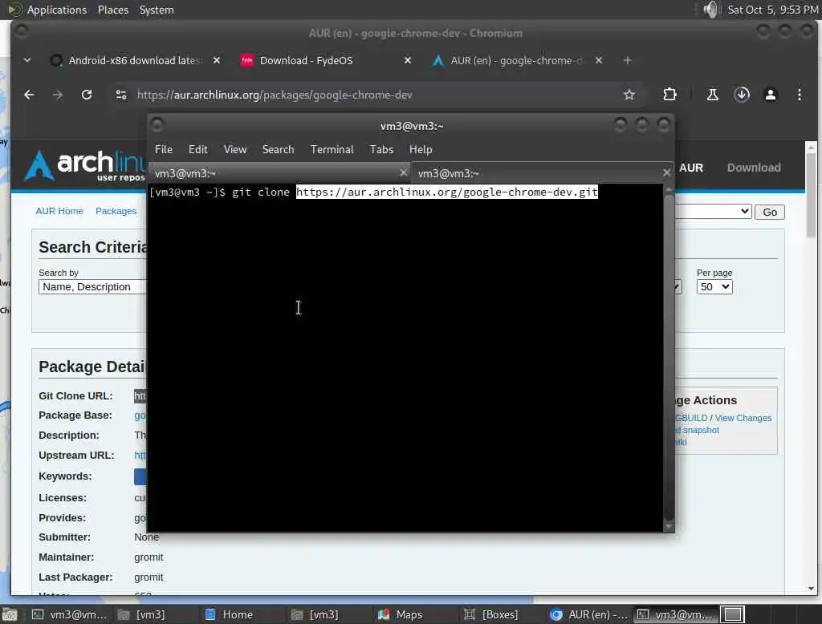This screenshot has width=822, height=624.
Task: Switch to first vm3@vm terminal taskbar item
Action: click(x=69, y=614)
